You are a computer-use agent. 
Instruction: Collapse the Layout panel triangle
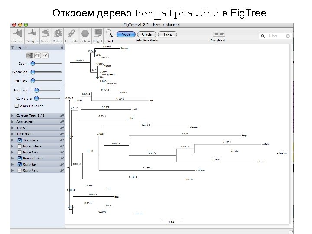13,47
